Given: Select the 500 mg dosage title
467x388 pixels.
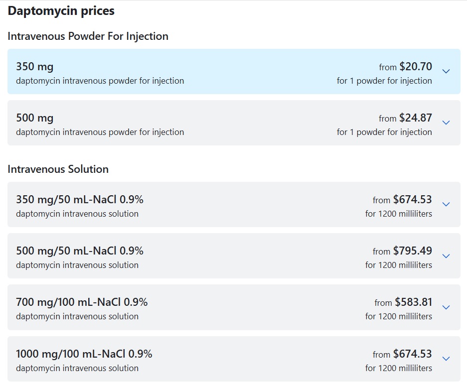Looking at the screenshot, I should (34, 118).
